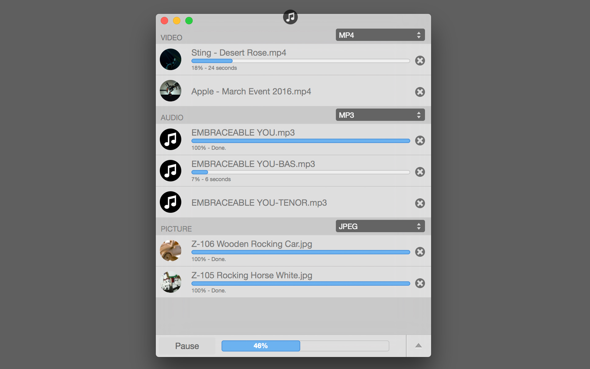Remove Sting - Desert Rose.mp4 from queue
590x369 pixels.
tap(420, 61)
